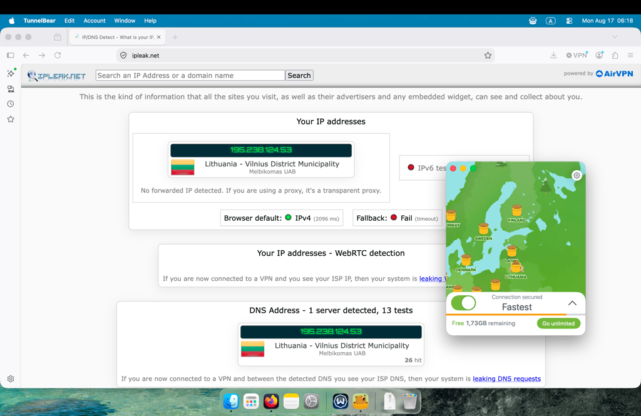Open TunnelBear from the dock
This screenshot has height=416, width=641.
coord(361,401)
